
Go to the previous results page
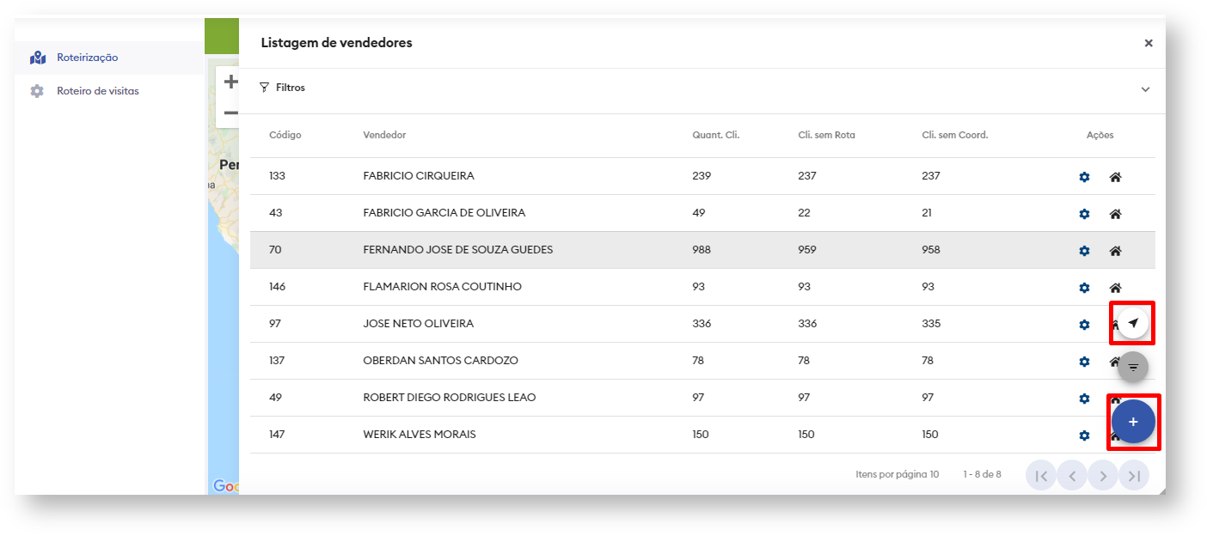coord(1072,475)
